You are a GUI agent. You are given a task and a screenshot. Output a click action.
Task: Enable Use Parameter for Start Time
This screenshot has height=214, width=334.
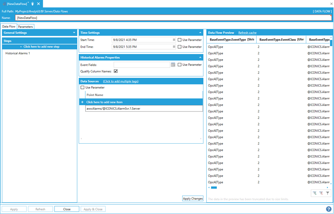click(180, 40)
